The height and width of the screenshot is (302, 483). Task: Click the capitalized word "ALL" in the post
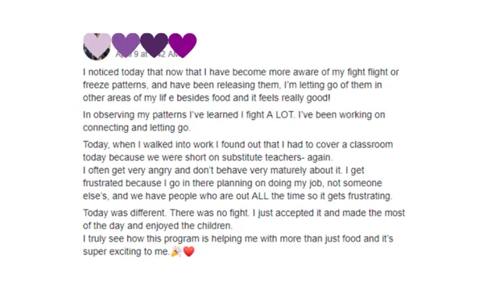point(260,196)
